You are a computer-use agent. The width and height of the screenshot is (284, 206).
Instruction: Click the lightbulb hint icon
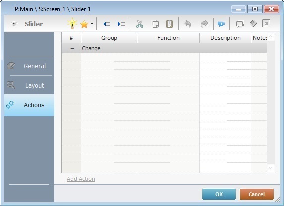(72, 23)
